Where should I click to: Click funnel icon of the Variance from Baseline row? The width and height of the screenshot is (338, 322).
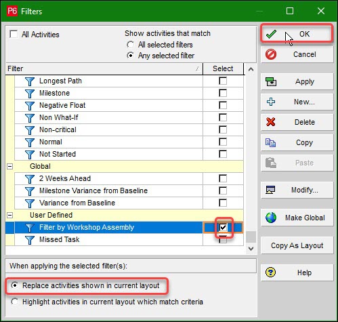point(30,203)
